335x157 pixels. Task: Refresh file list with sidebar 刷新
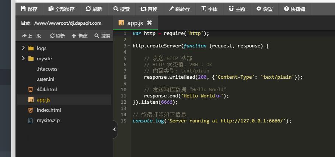[57, 36]
